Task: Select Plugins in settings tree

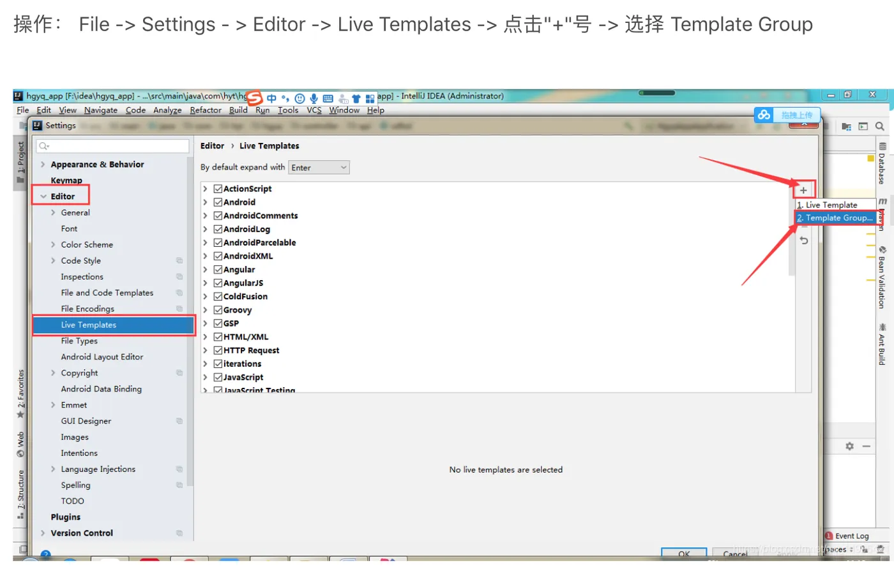Action: 66,517
